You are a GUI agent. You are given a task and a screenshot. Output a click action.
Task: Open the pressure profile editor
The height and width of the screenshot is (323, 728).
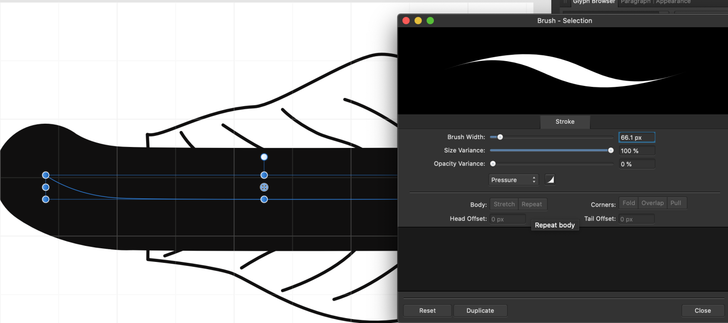[x=549, y=179]
